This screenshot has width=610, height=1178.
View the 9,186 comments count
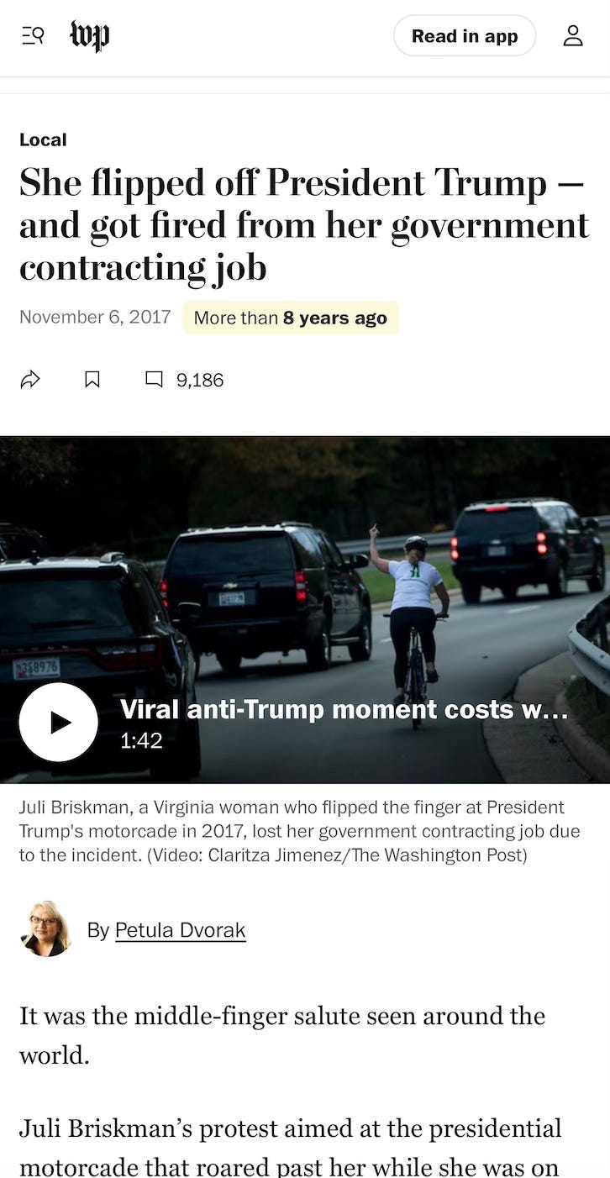200,380
